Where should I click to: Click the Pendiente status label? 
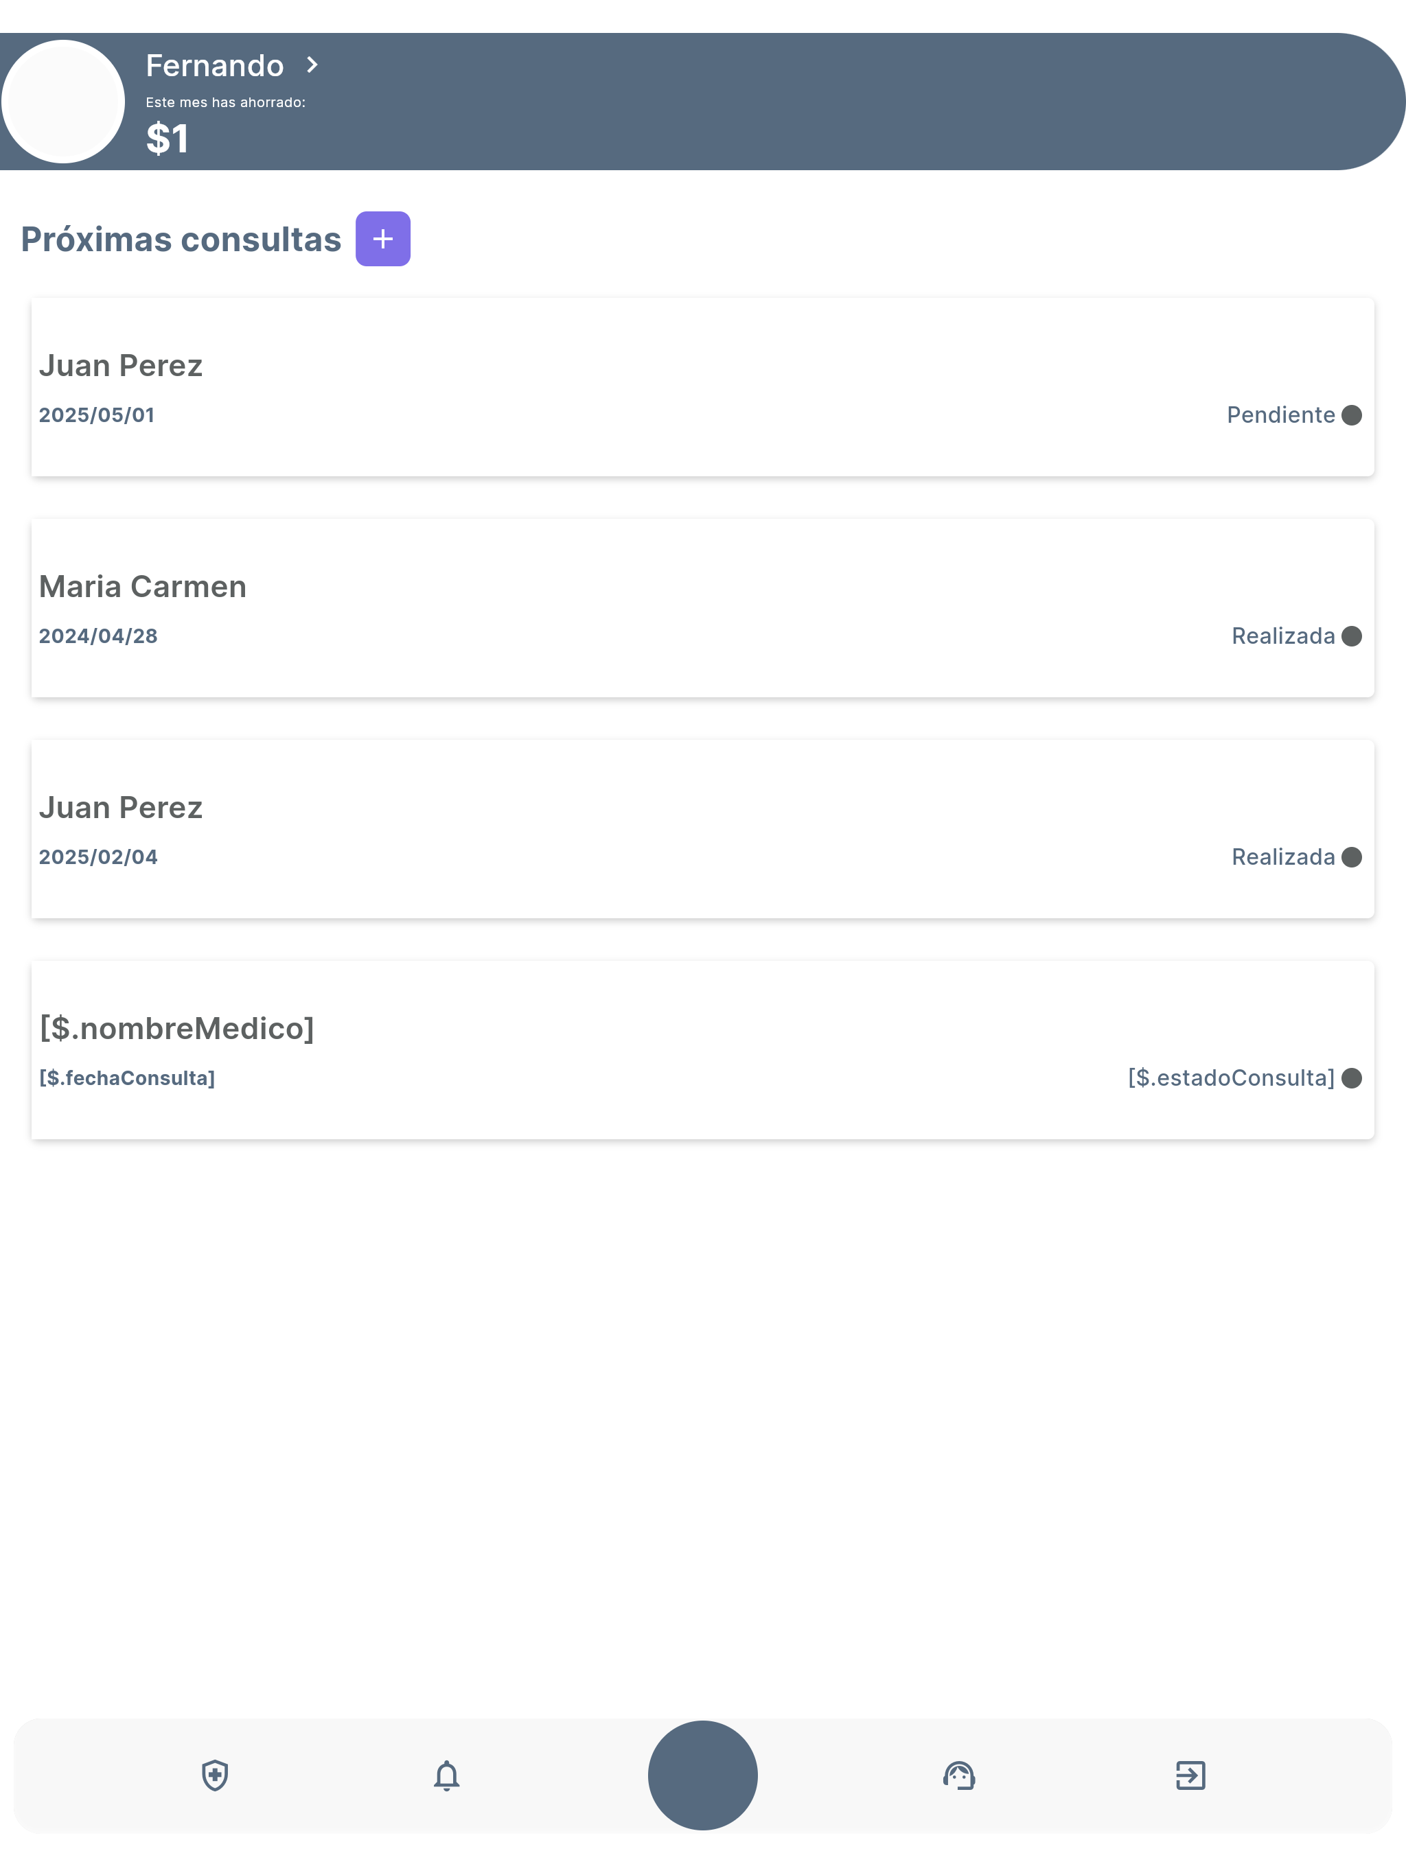1280,415
